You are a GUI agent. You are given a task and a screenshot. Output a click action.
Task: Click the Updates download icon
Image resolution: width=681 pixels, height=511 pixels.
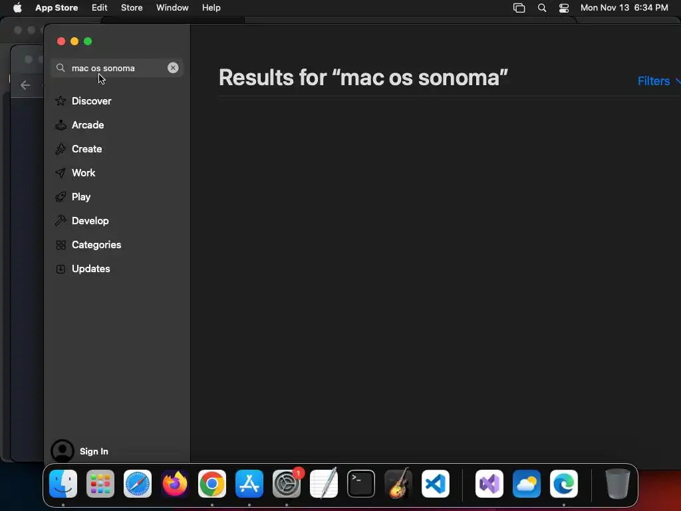(x=61, y=269)
